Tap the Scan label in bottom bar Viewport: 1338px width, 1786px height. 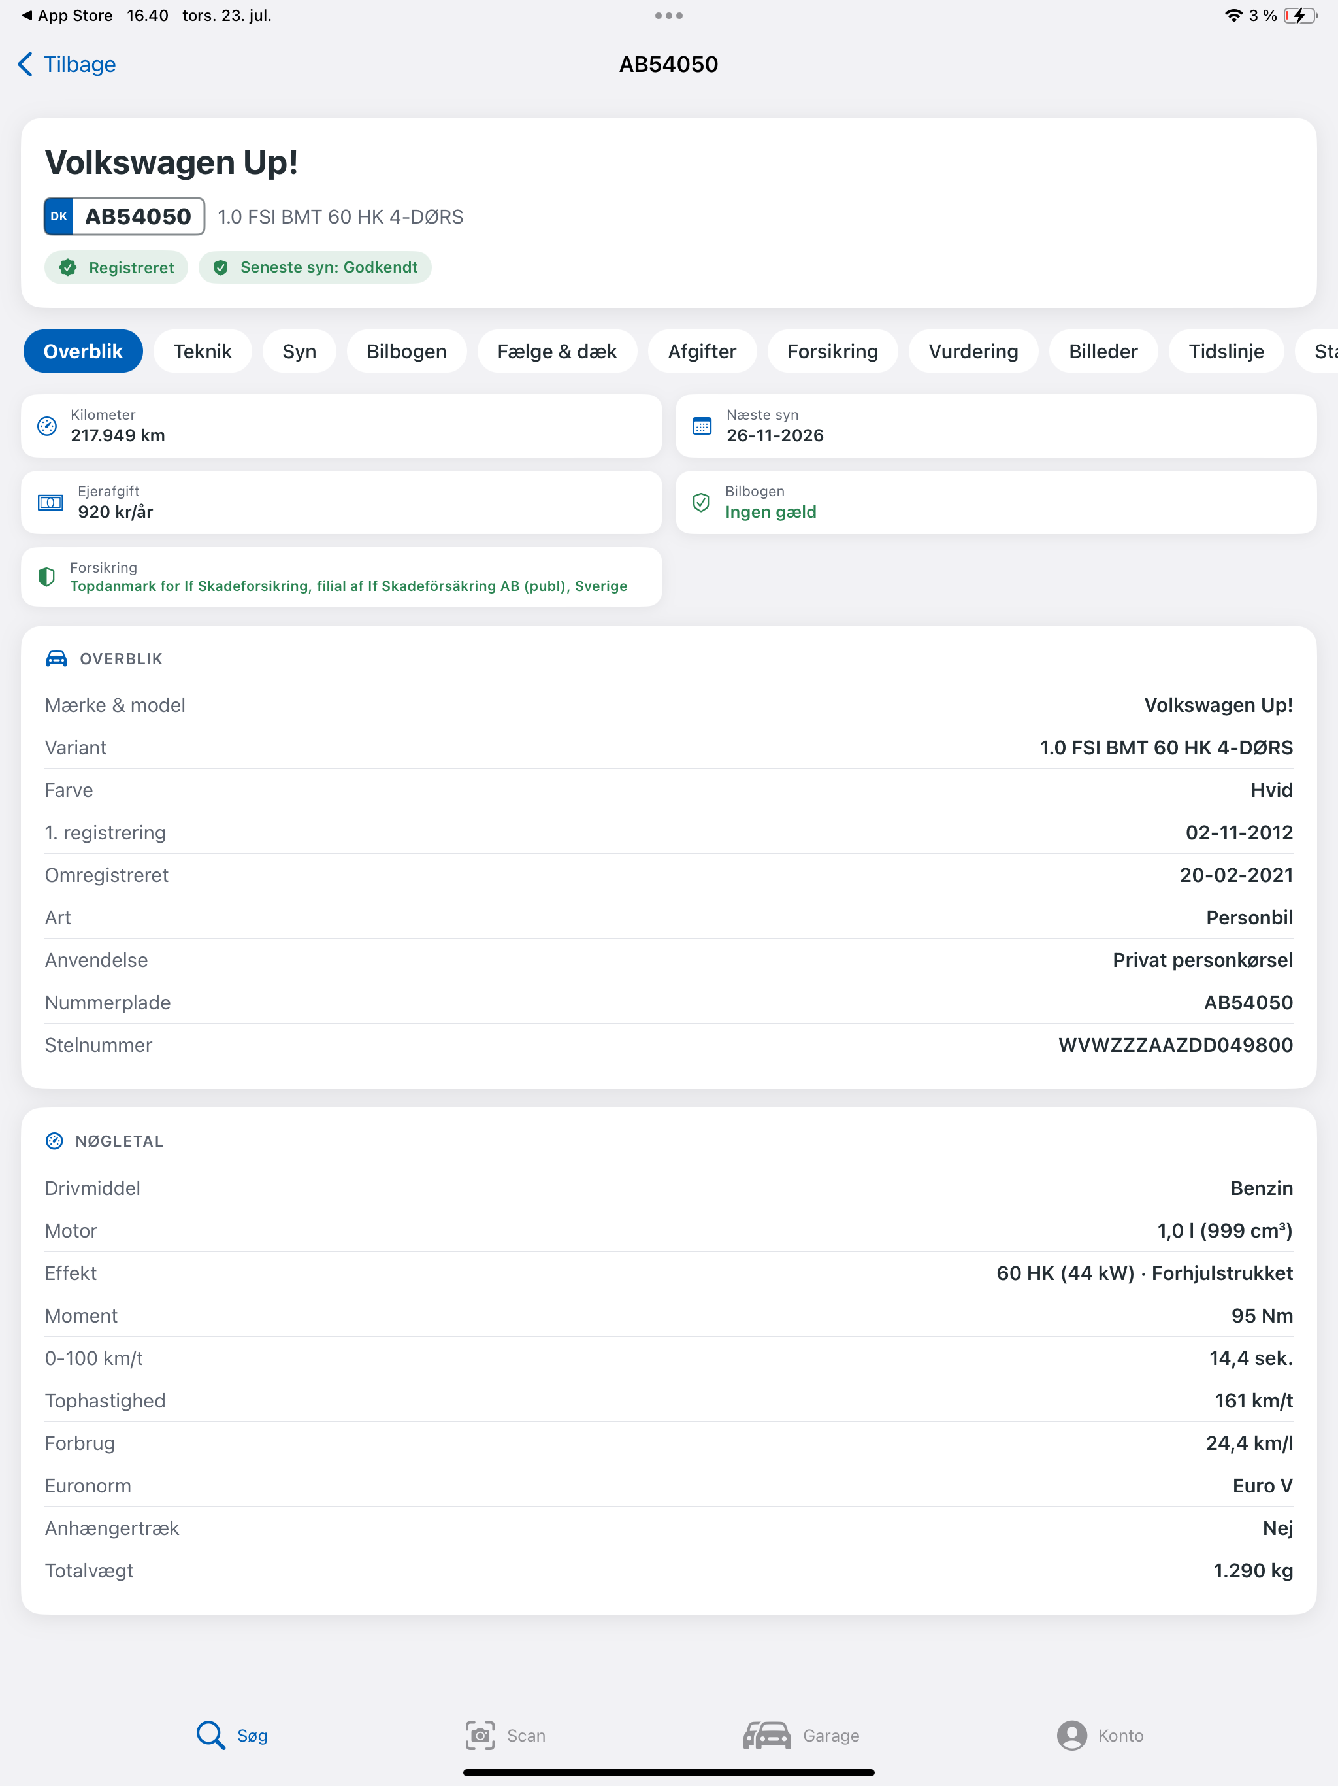click(526, 1736)
